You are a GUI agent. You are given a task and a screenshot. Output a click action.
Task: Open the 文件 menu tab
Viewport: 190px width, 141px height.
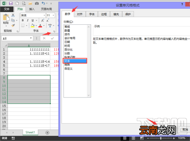pos(7,9)
